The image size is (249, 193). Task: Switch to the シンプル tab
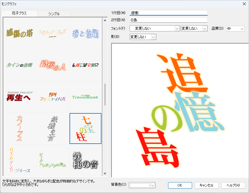[x=54, y=14]
